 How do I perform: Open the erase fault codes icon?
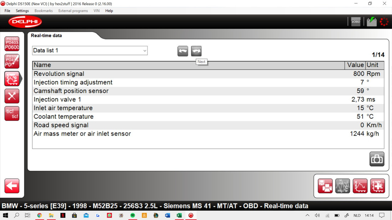(12, 61)
